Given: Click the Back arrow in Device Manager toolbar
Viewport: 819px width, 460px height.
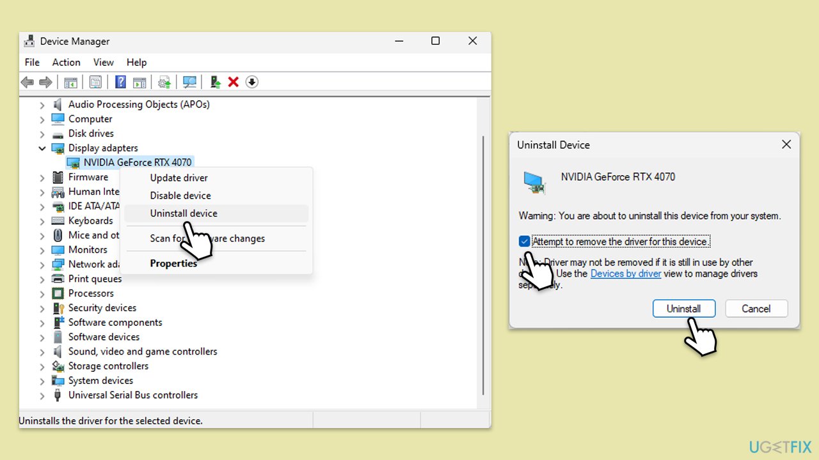Looking at the screenshot, I should [28, 82].
